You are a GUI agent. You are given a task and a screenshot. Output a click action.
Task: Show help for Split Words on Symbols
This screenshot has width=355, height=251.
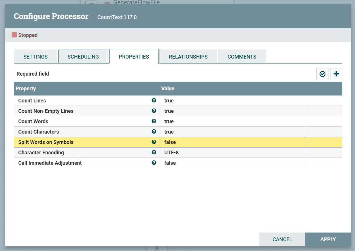154,142
